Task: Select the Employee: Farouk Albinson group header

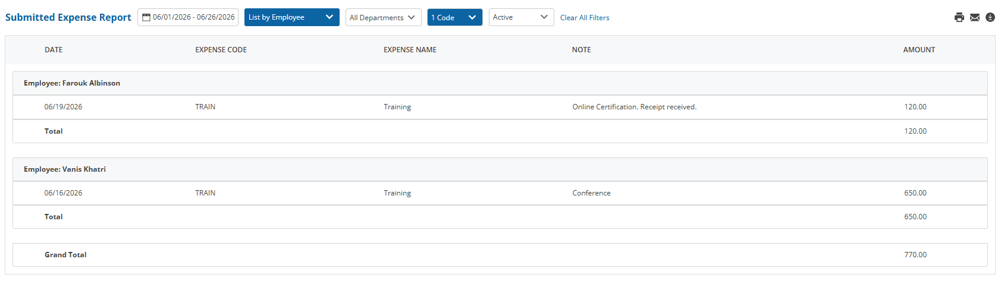Action: (500, 83)
